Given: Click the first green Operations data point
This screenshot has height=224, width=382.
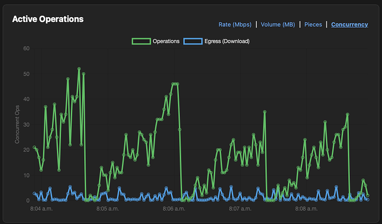Looking at the screenshot, I should (x=34, y=147).
